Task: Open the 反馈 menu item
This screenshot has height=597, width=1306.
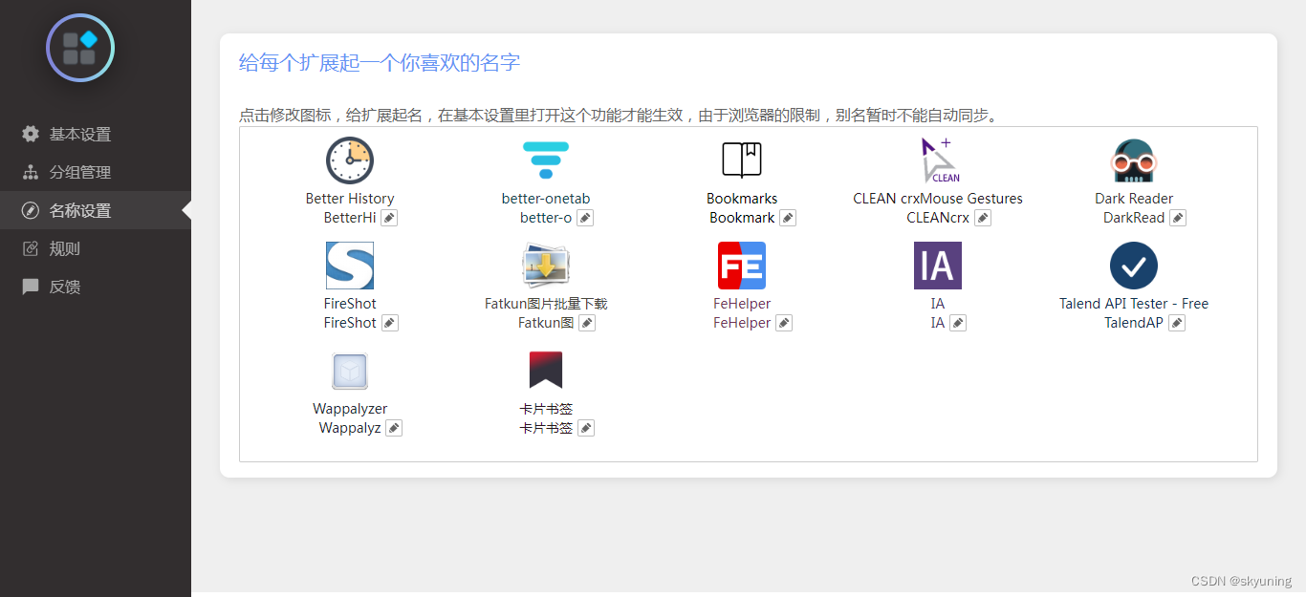Action: (96, 287)
